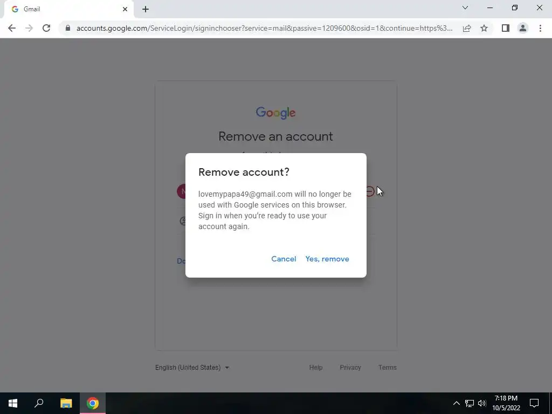Open the Privacy link in the footer

[350, 368]
